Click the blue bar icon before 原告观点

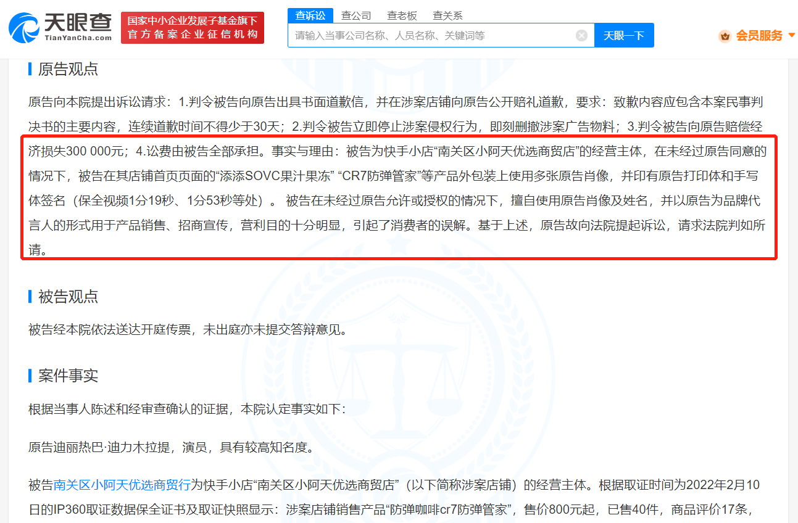click(28, 70)
